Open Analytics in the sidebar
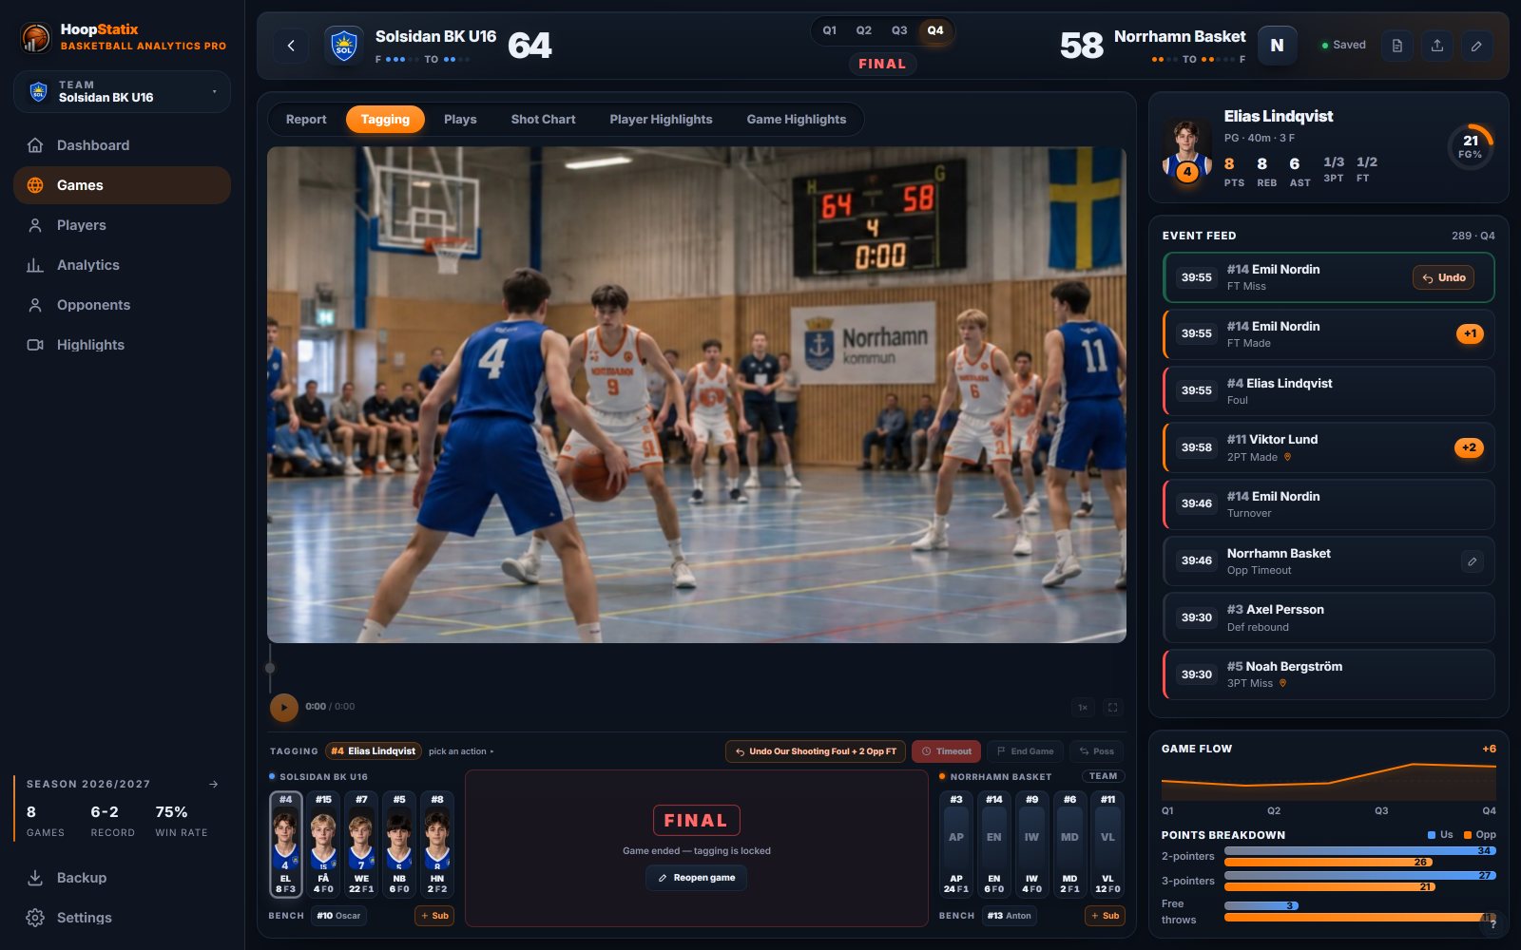 122,265
